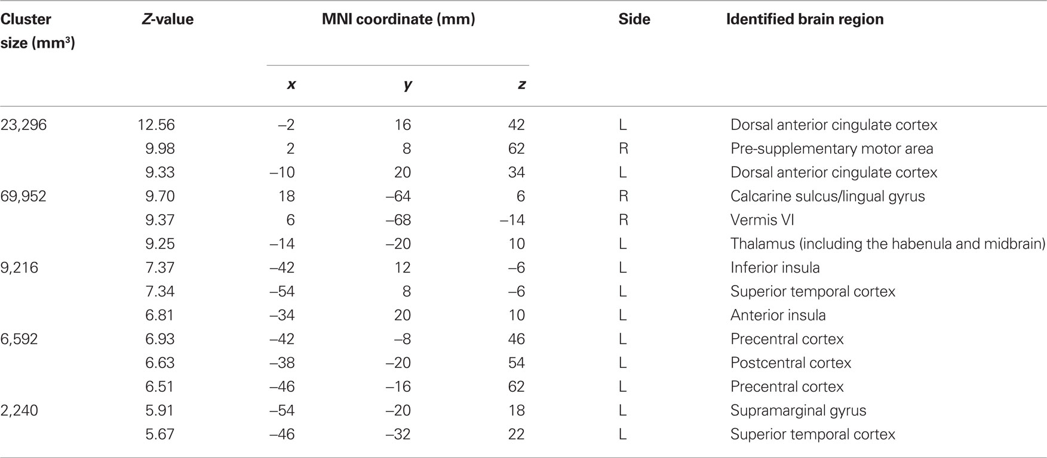Click the Side column header
1047x458 pixels.
pos(634,19)
